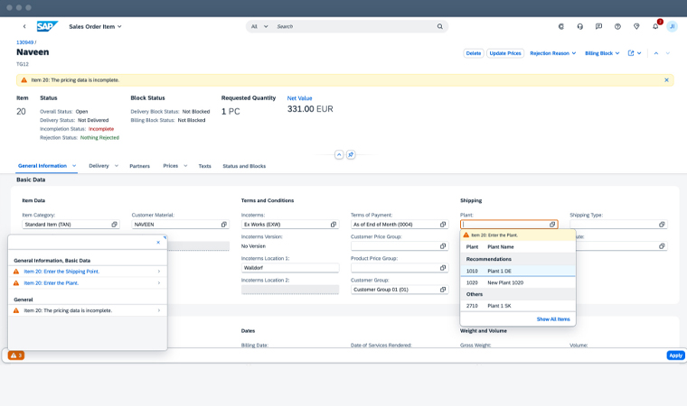Image resolution: width=687 pixels, height=406 pixels.
Task: Pin the header using the pin icon
Action: [x=351, y=154]
